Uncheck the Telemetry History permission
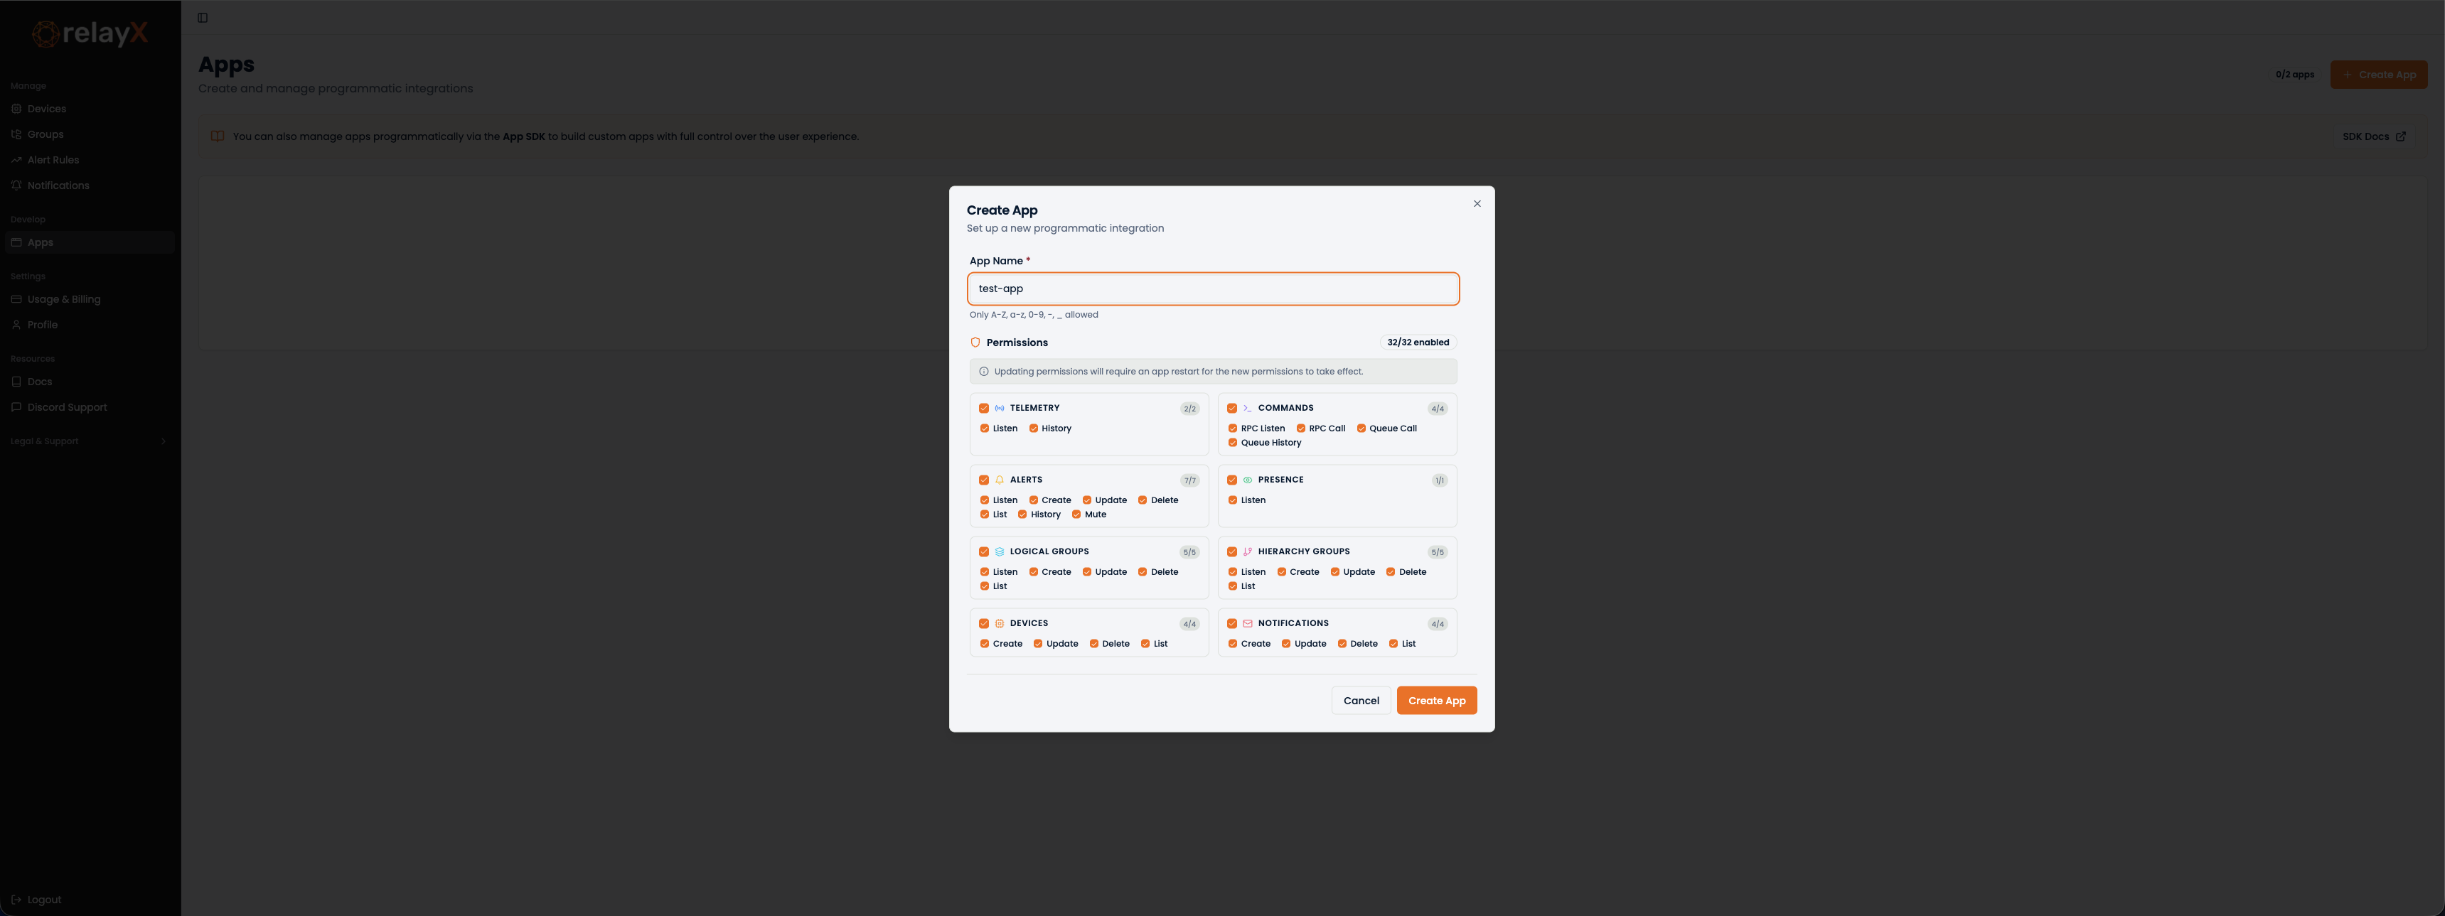Viewport: 2445px width, 916px height. pos(1034,429)
